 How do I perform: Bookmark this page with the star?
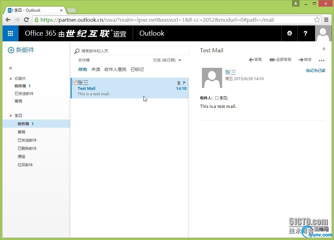(x=317, y=20)
